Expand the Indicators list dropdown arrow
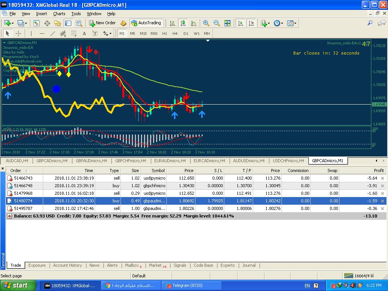 tap(269, 23)
